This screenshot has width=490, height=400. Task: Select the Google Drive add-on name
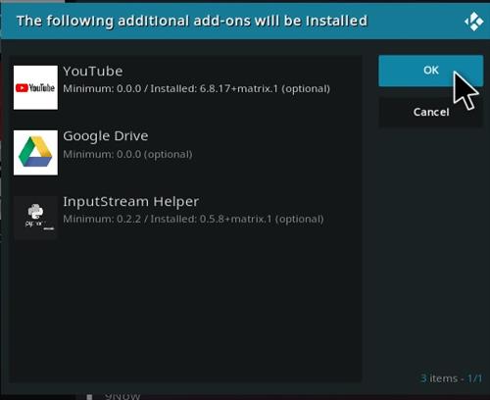[x=106, y=136]
